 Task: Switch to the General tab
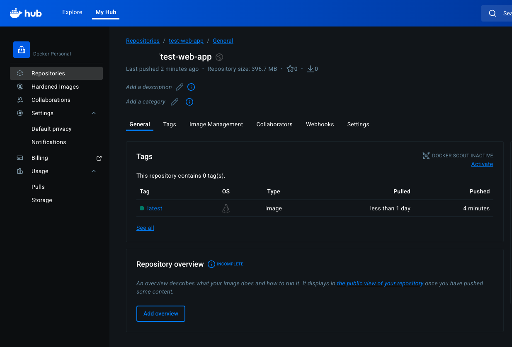point(140,124)
